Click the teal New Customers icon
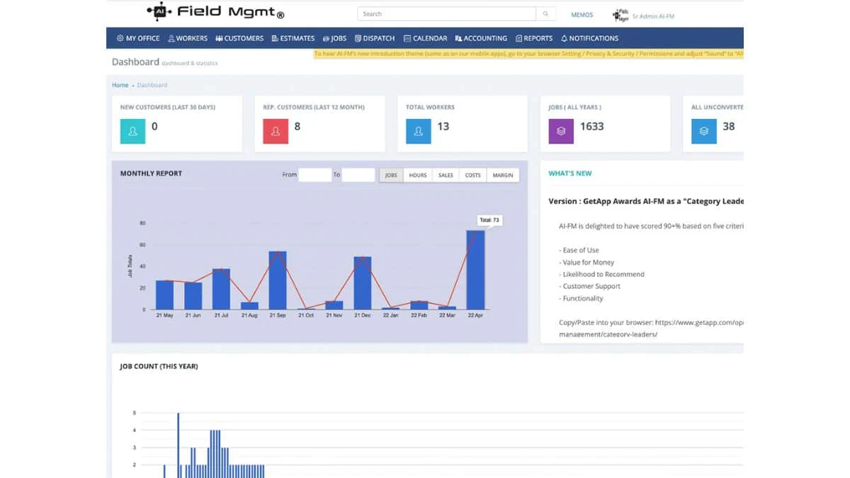 point(132,131)
